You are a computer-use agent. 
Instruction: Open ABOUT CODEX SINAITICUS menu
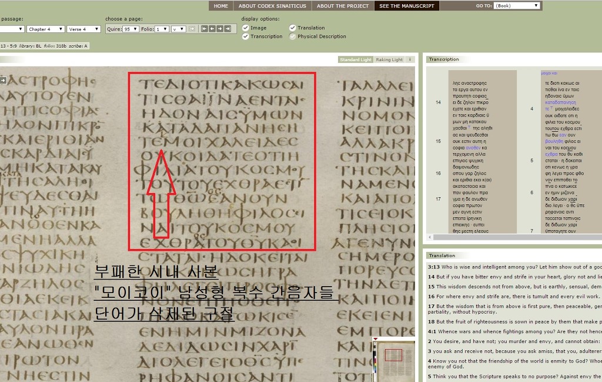tap(272, 6)
